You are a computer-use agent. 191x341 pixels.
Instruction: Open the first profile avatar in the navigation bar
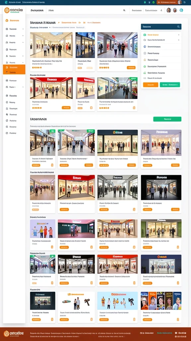pos(169,10)
